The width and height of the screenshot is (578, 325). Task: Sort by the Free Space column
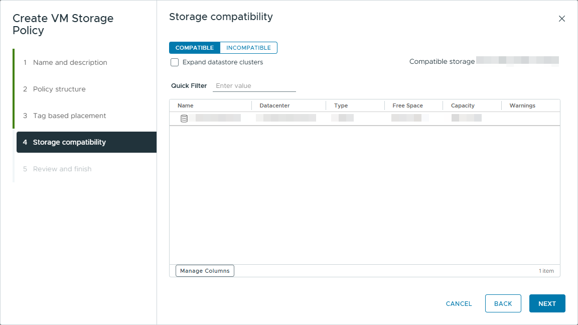tap(407, 105)
